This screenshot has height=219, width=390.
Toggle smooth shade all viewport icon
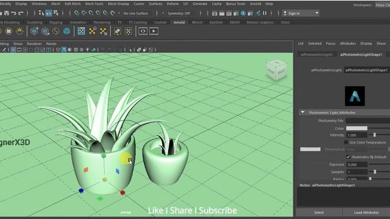point(64,50)
